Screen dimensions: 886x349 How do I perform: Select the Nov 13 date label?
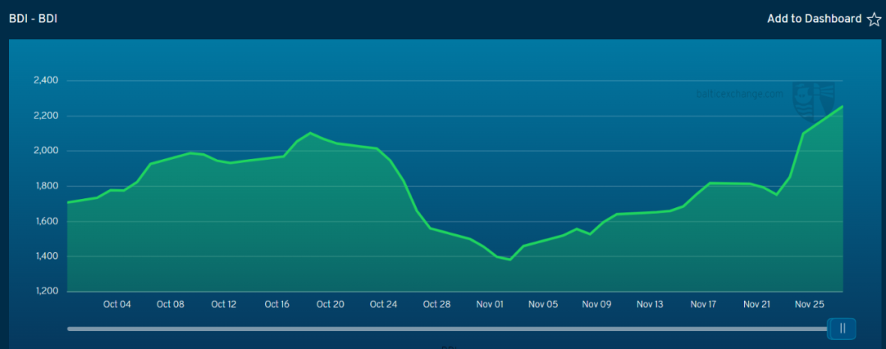pyautogui.click(x=650, y=304)
